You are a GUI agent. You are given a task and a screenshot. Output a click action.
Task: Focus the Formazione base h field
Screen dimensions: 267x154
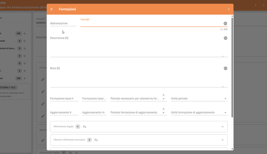64,99
